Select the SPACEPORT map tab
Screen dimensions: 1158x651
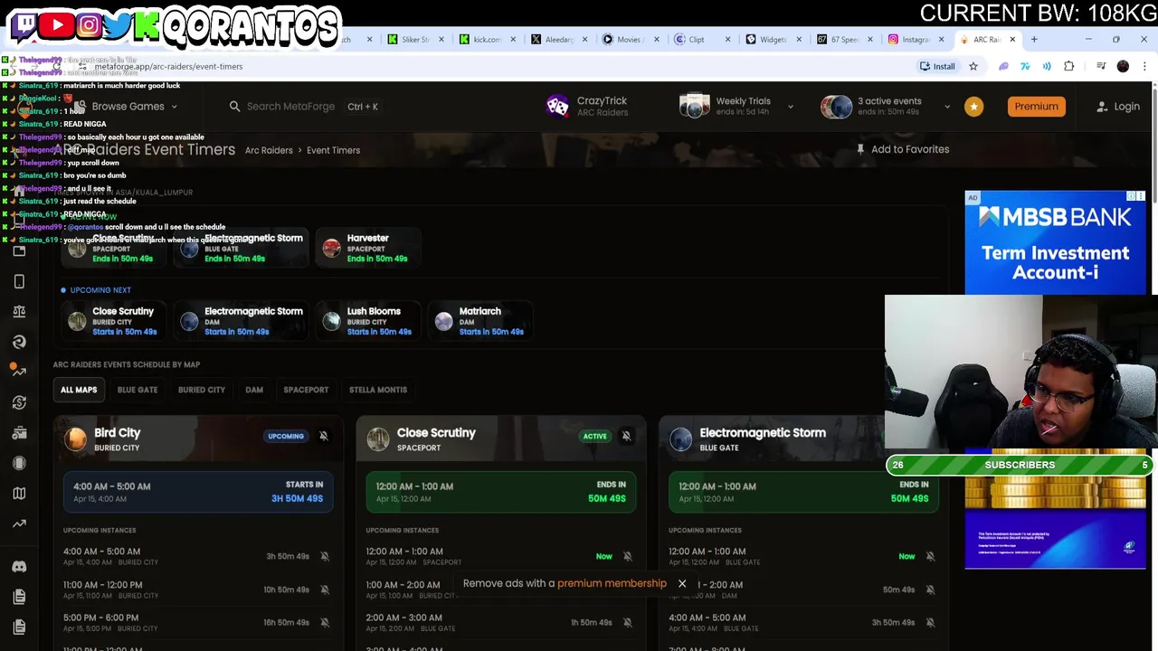click(306, 390)
